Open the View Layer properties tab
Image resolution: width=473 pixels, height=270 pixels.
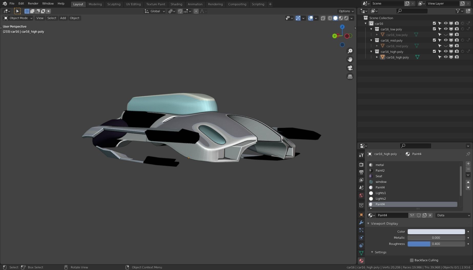pos(361,180)
